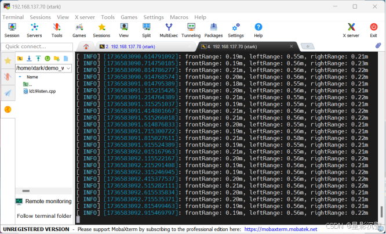The height and width of the screenshot is (234, 386).
Task: Select the parent folder '..' entry
Action: tap(28, 84)
